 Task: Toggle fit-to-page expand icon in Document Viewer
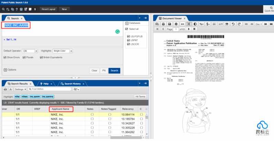[189, 24]
